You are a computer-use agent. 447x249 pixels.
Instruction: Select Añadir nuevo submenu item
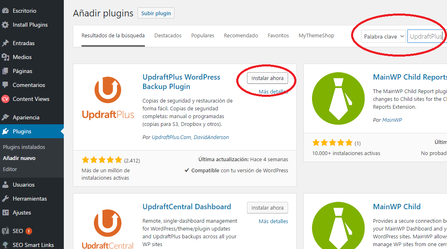click(x=19, y=158)
